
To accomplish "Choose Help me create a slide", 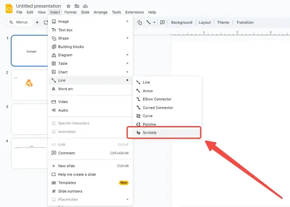I will click(90, 174).
